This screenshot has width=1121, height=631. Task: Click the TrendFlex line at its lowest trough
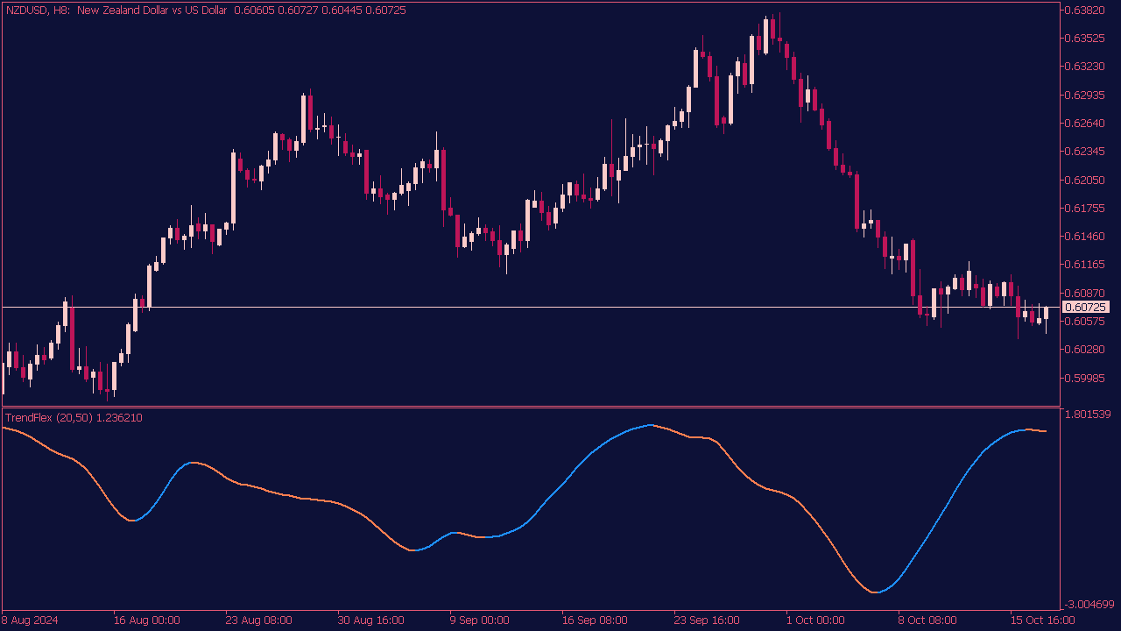(875, 592)
